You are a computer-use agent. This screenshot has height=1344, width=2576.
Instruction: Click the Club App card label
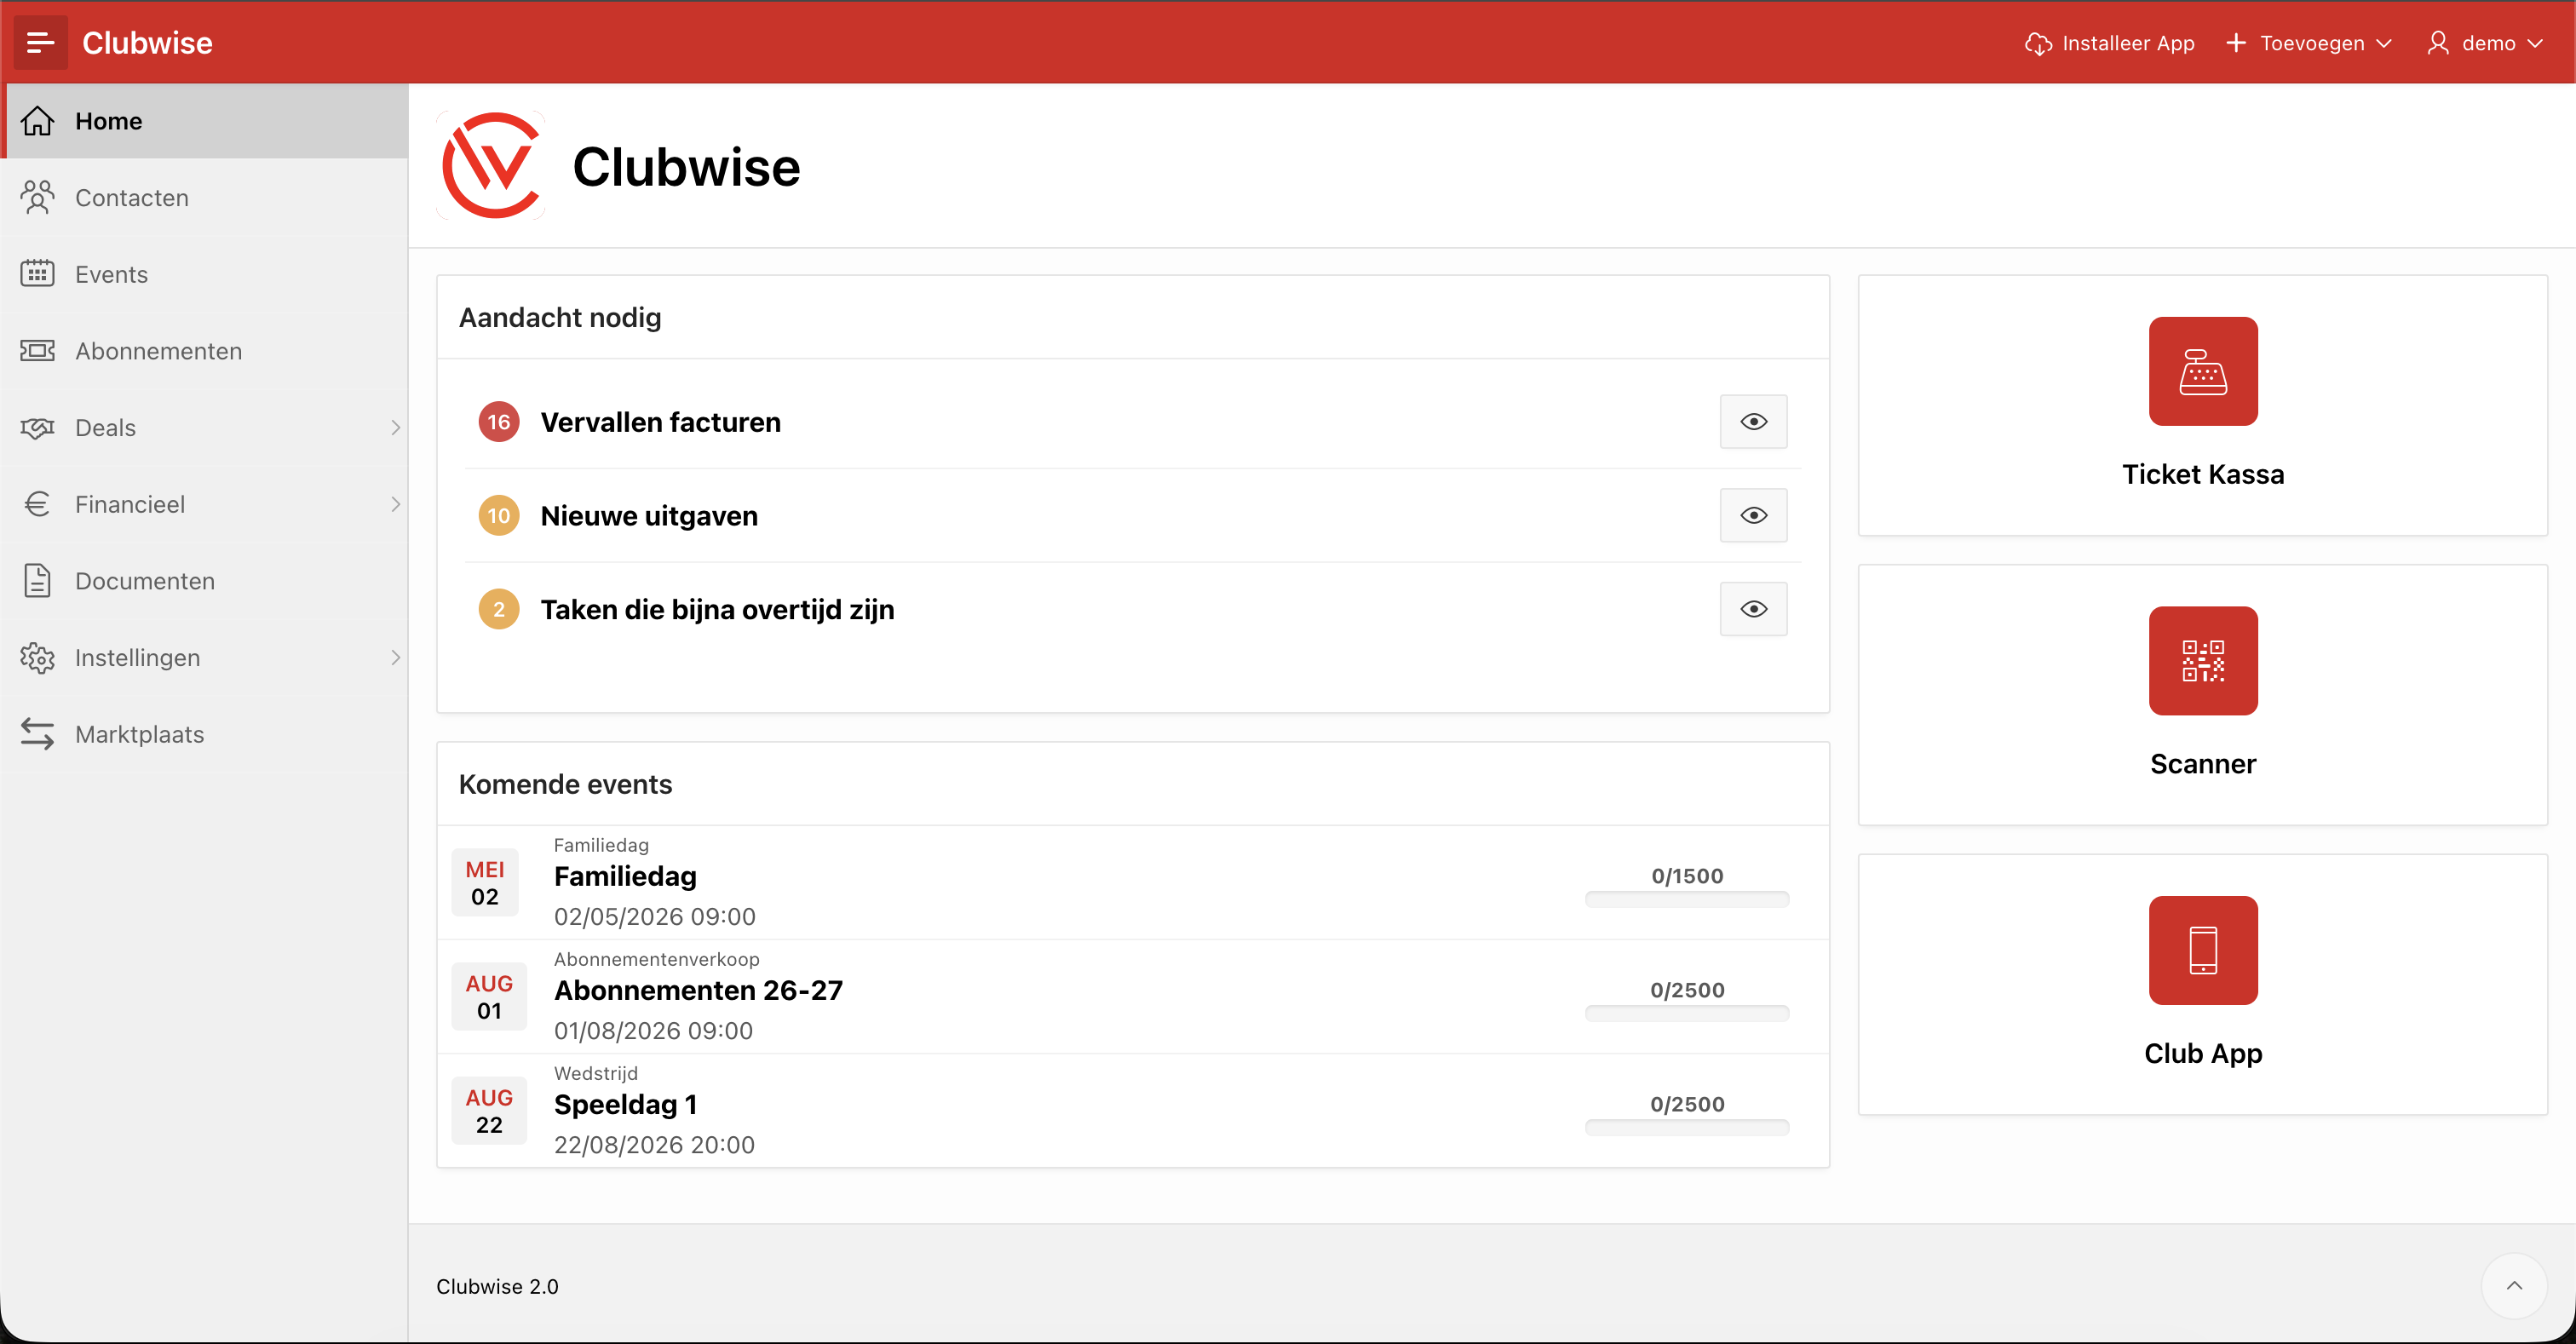click(2203, 1053)
